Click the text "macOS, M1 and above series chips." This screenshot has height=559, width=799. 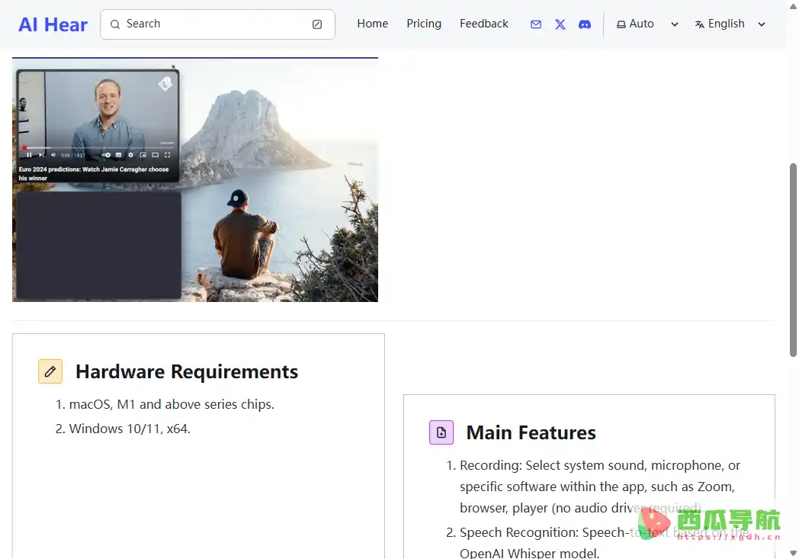(x=172, y=405)
